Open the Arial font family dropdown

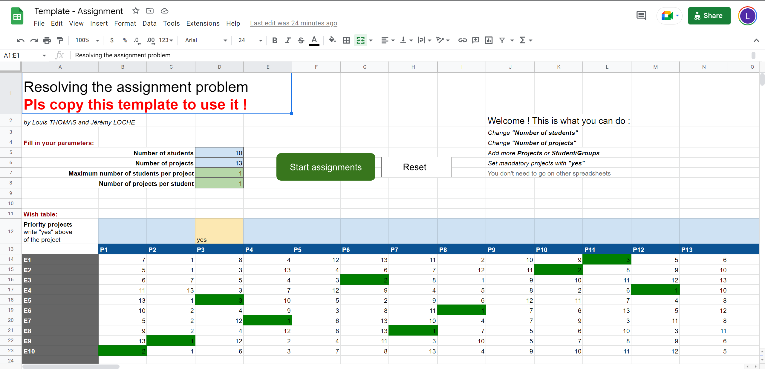(x=206, y=40)
